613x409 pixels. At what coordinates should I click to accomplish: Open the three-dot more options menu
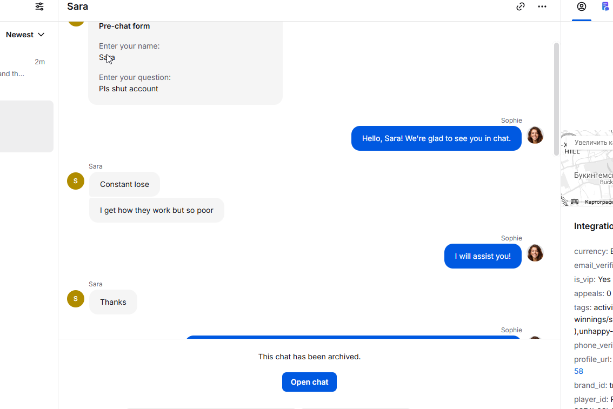click(542, 6)
